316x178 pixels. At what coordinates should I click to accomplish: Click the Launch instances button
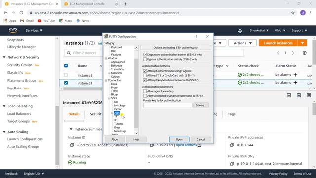[278, 43]
